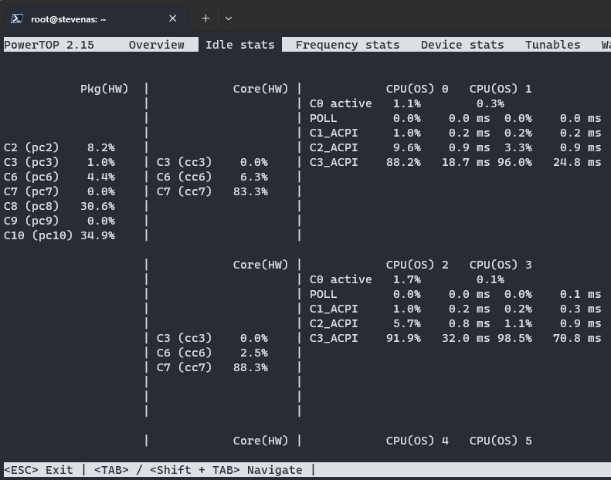
Task: Close the root@stevenas tab
Action: pyautogui.click(x=172, y=19)
